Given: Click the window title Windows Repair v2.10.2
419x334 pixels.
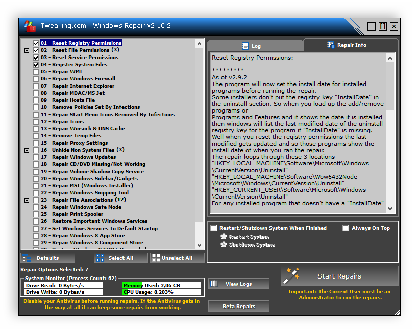Looking at the screenshot, I should point(132,26).
